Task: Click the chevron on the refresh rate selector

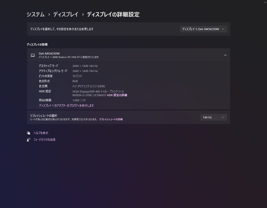Action: click(223, 117)
